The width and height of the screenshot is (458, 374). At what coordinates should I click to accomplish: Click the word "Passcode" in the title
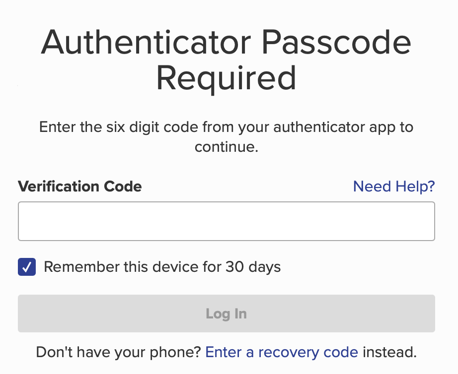(x=336, y=43)
